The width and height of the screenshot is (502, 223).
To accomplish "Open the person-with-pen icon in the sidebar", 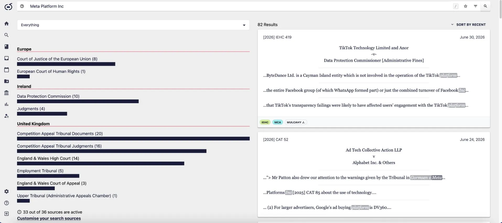I will (7, 116).
